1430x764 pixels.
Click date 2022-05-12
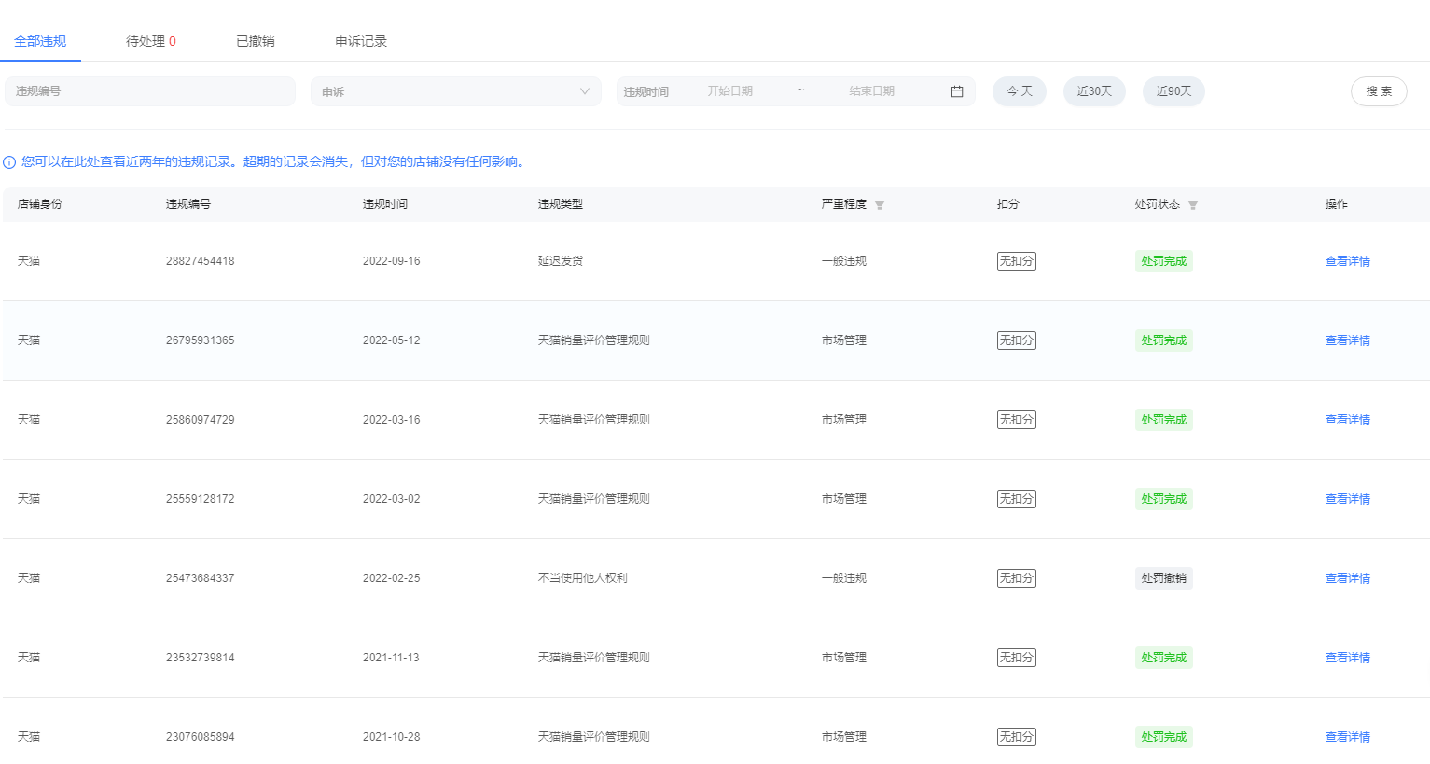[392, 340]
